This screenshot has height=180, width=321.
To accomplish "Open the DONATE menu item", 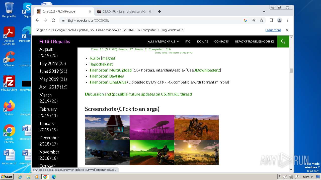I will (x=202, y=41).
